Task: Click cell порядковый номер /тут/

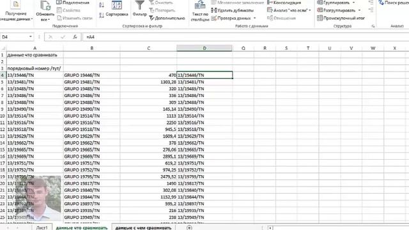Action: 35,68
